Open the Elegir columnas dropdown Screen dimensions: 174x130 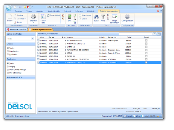coord(115,19)
